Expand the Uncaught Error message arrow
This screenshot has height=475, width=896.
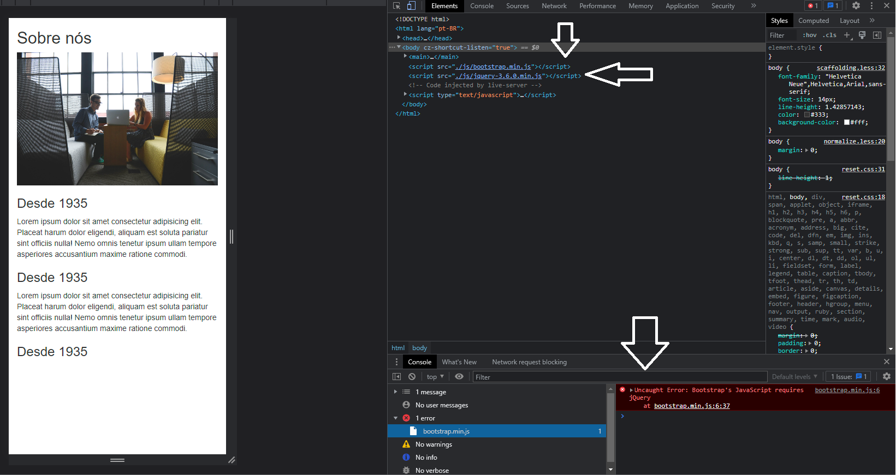coord(631,390)
